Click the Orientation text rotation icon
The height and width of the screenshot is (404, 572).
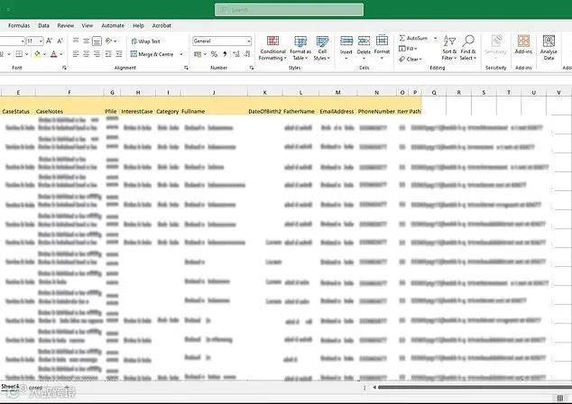tap(109, 41)
